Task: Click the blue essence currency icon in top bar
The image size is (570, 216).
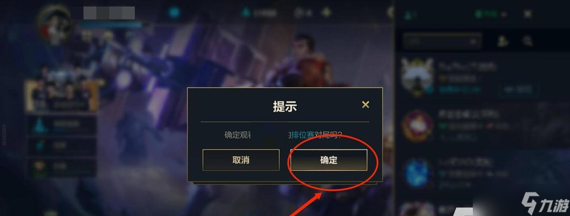Action: pos(246,13)
